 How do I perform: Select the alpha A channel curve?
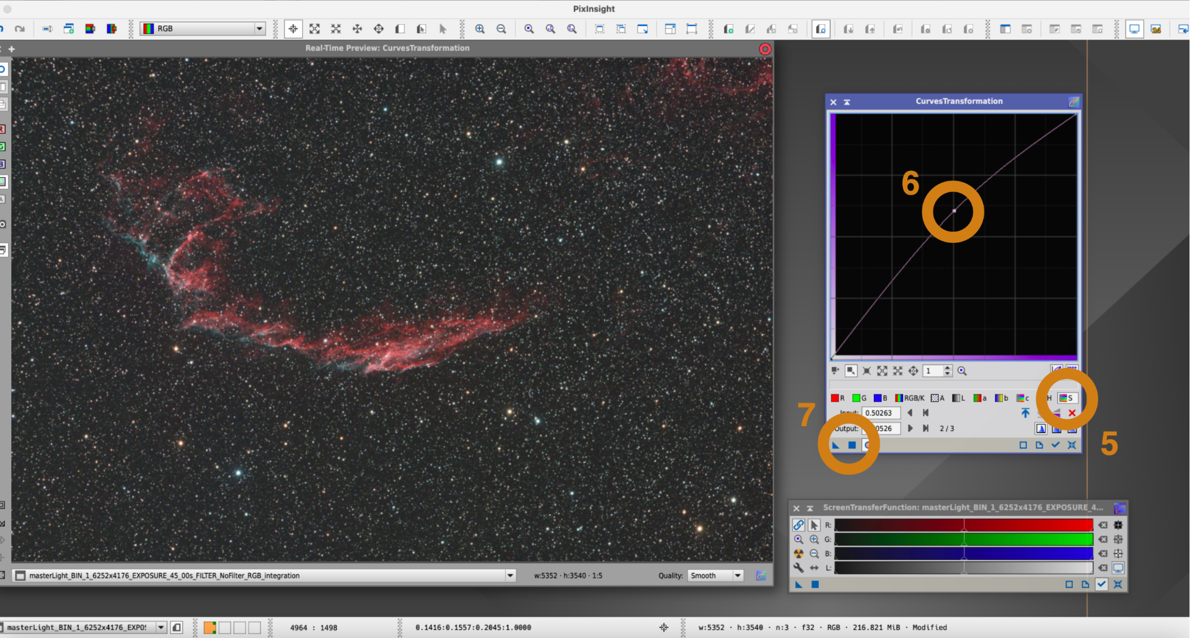(938, 398)
